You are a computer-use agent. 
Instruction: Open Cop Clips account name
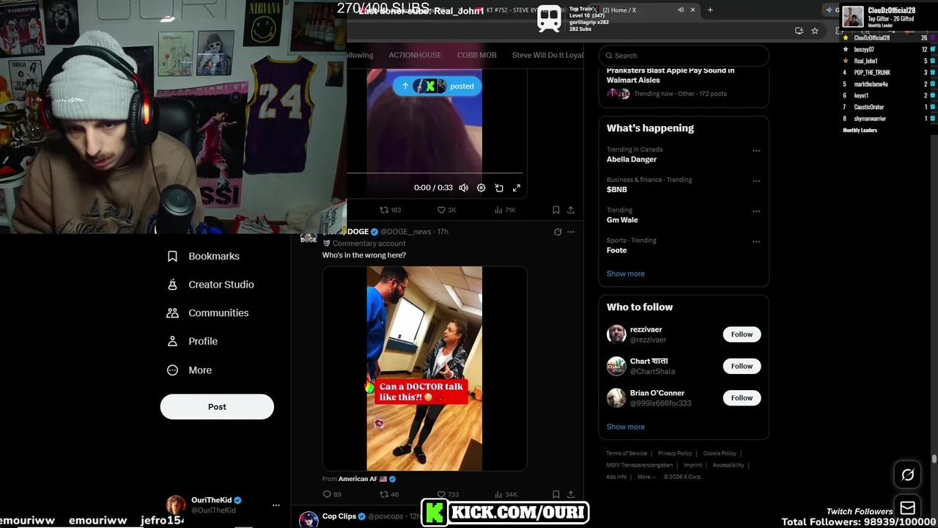coord(339,516)
